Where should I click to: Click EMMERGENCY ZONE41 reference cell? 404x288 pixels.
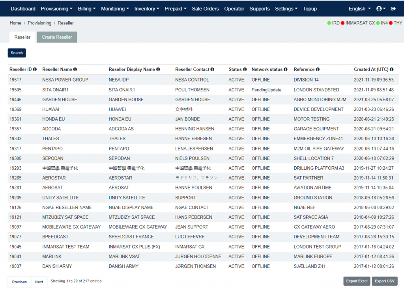pos(318,139)
